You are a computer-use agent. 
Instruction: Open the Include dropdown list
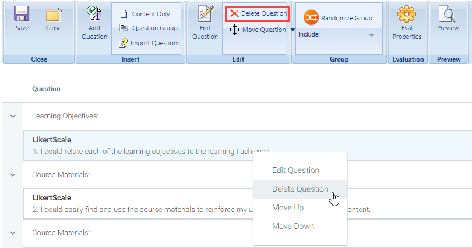(x=372, y=36)
